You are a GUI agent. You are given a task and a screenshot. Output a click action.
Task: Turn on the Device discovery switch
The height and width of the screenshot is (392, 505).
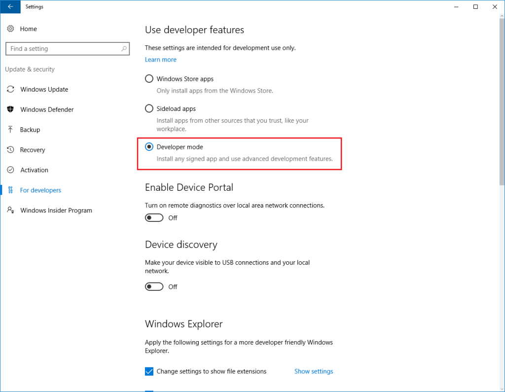point(154,286)
